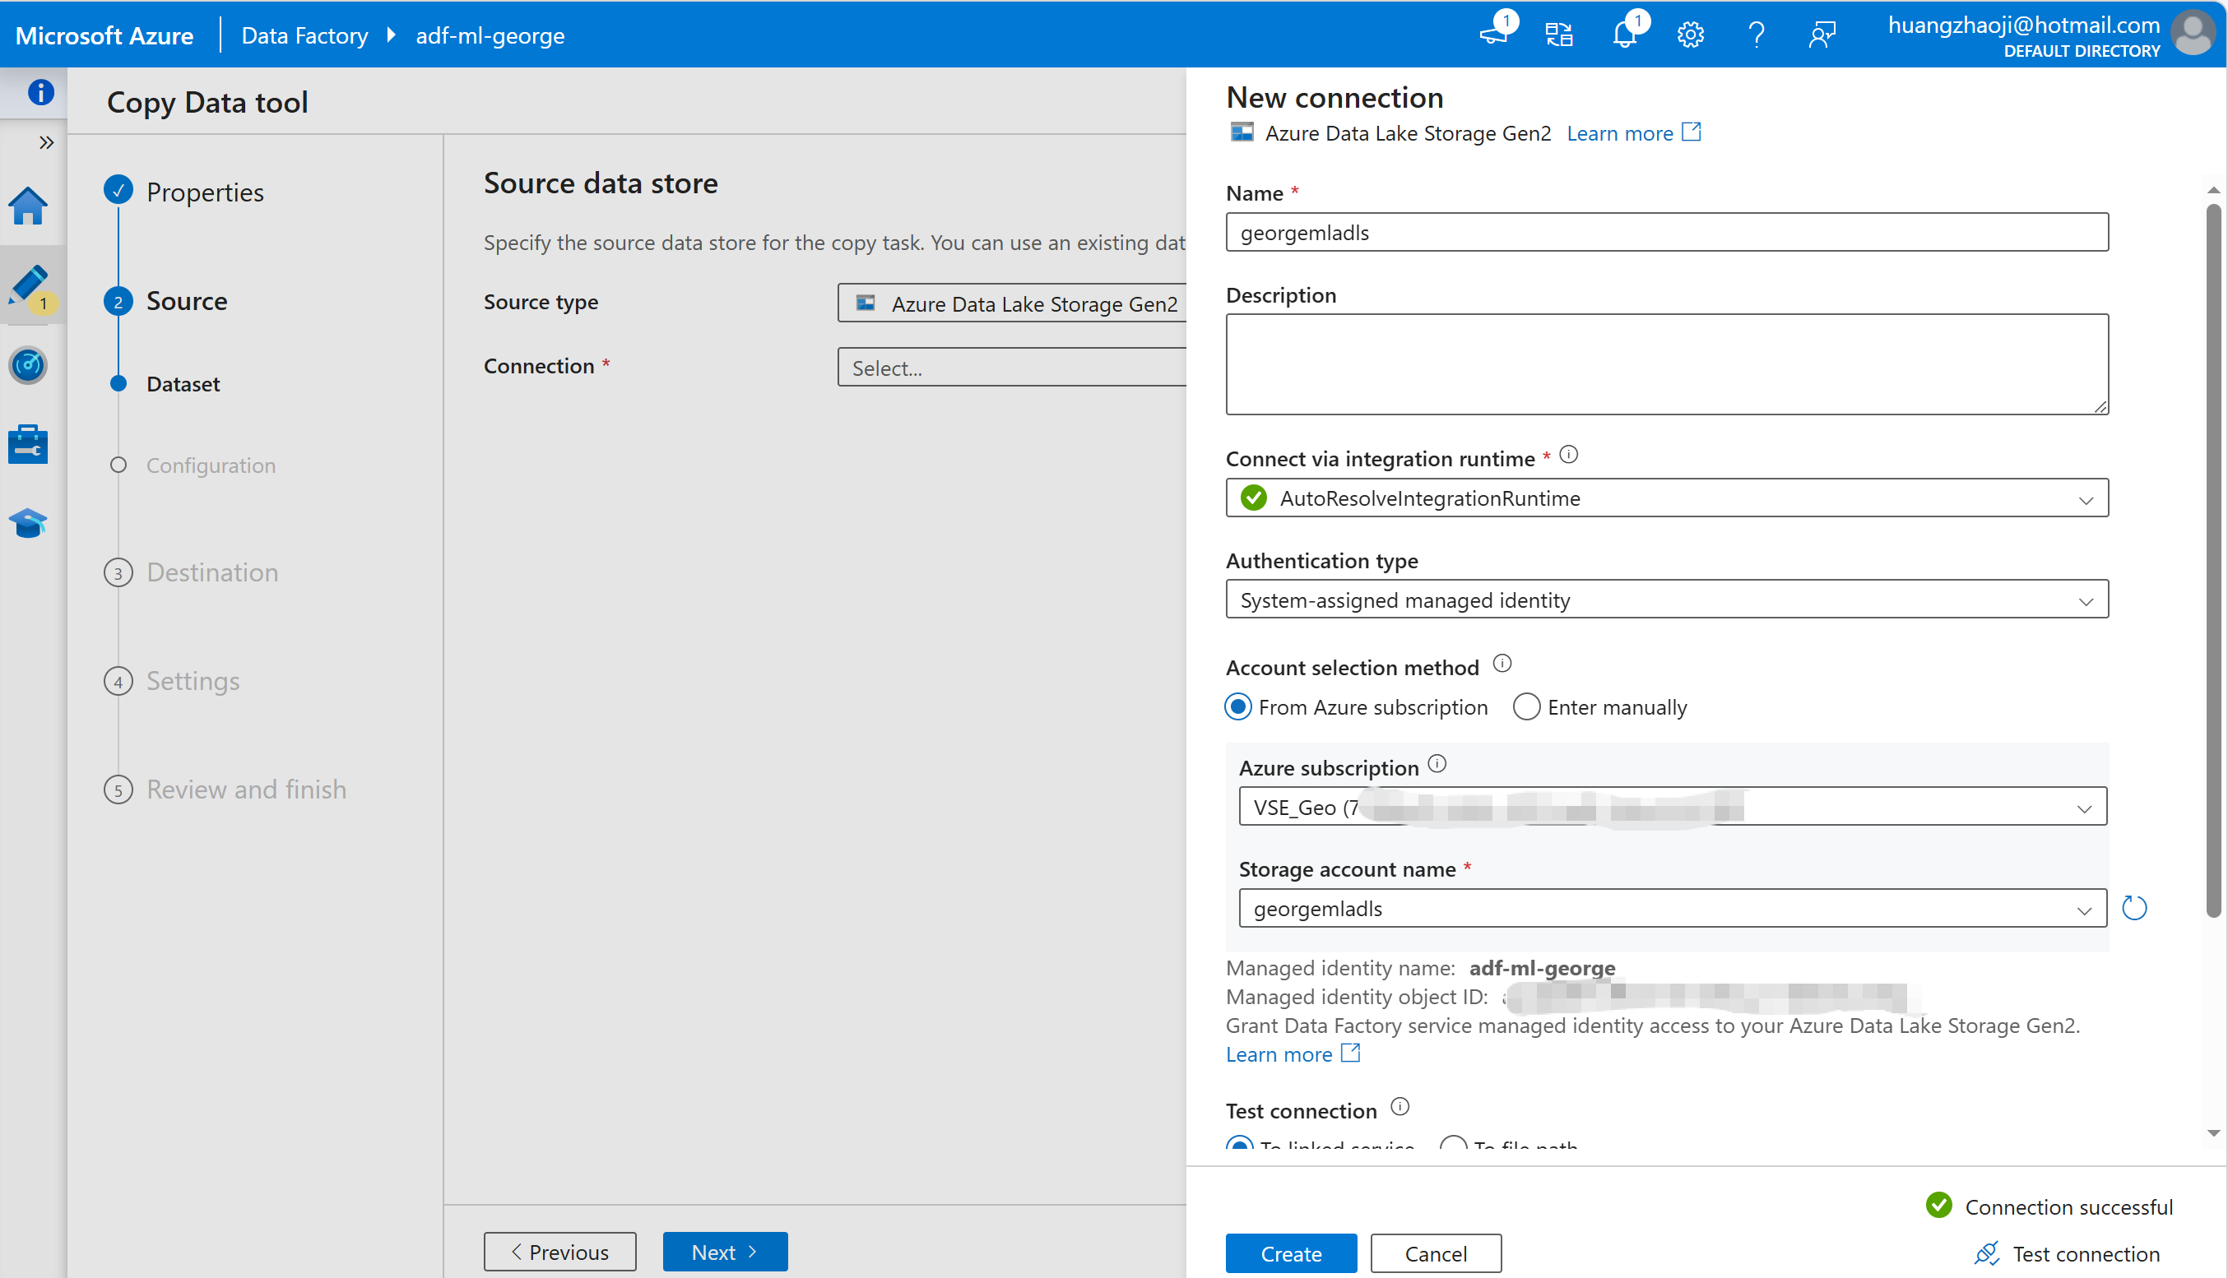2228x1278 pixels.
Task: Open the Learning center graduation cap icon
Action: pyautogui.click(x=28, y=523)
